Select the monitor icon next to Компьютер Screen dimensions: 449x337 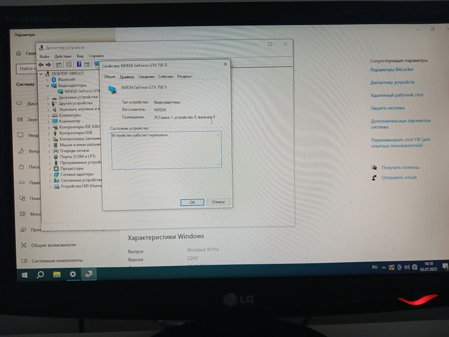[55, 121]
